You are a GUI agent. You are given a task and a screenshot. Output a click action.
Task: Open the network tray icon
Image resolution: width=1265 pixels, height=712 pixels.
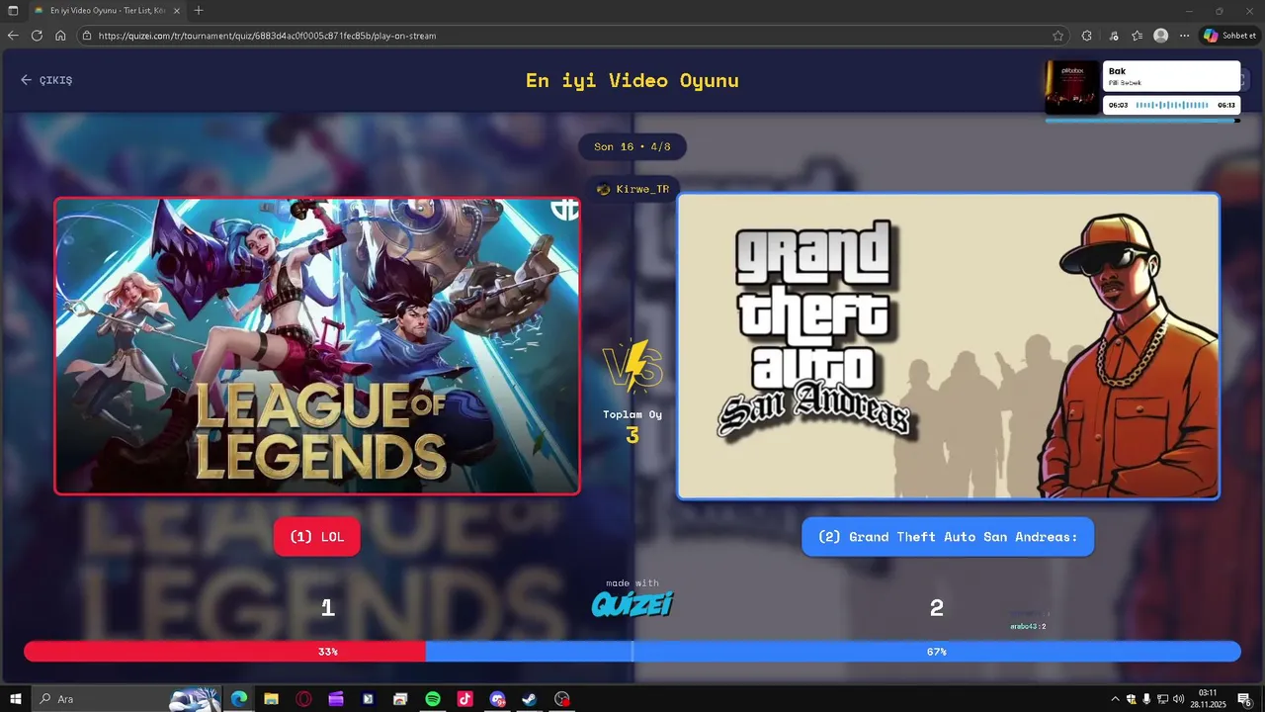coord(1162,699)
